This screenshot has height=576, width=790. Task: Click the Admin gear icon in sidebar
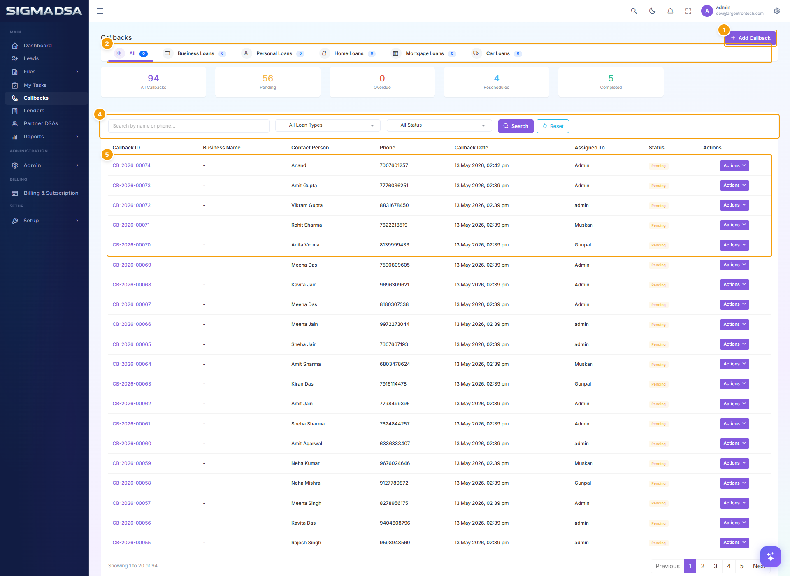click(x=15, y=165)
